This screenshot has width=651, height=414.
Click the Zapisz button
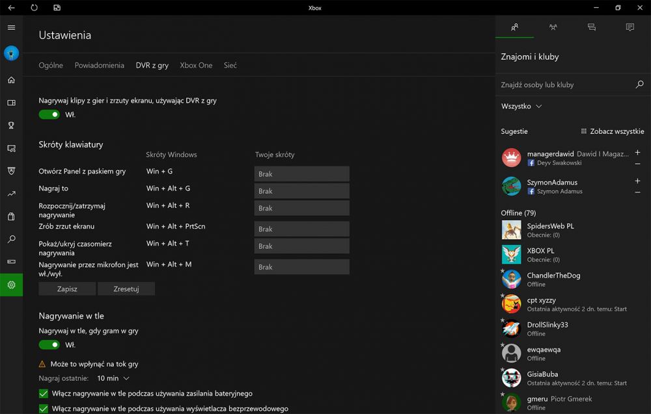(x=67, y=289)
